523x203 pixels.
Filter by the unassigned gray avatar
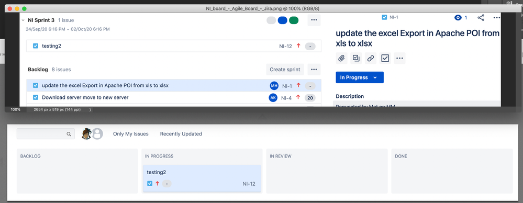[97, 133]
